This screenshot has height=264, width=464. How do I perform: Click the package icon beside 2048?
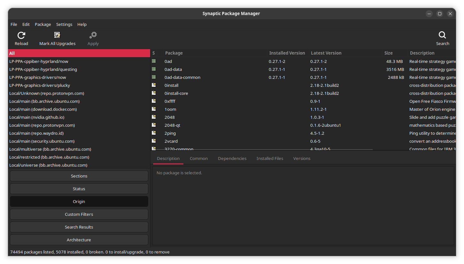[x=154, y=117]
